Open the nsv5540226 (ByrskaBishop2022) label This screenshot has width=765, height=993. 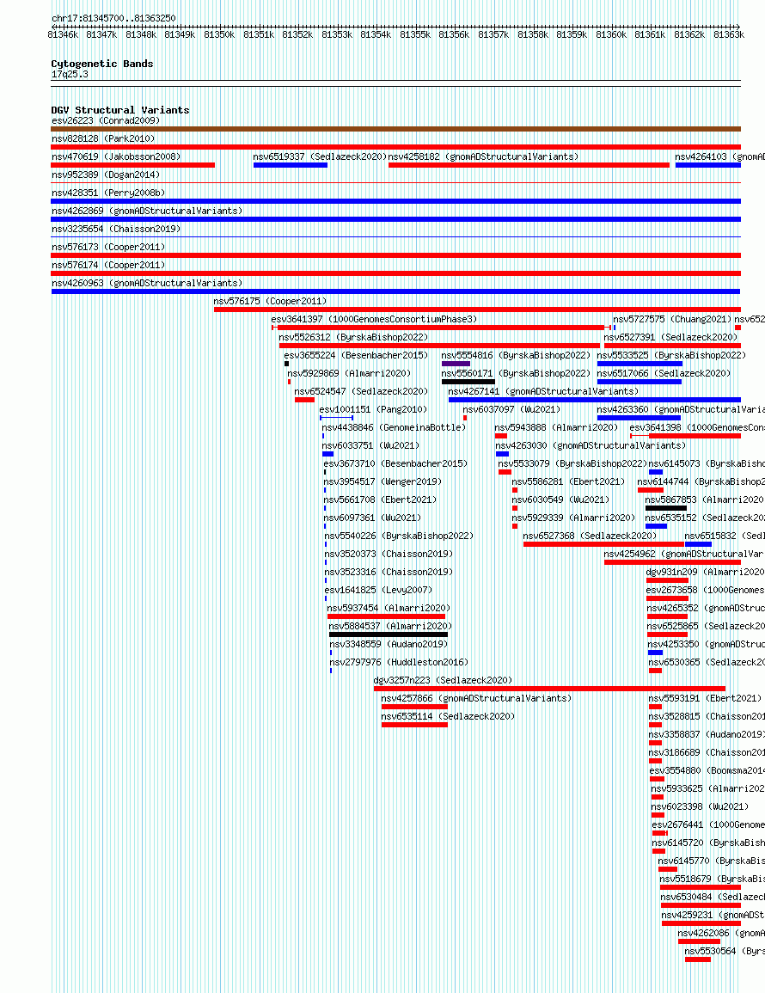pyautogui.click(x=399, y=536)
